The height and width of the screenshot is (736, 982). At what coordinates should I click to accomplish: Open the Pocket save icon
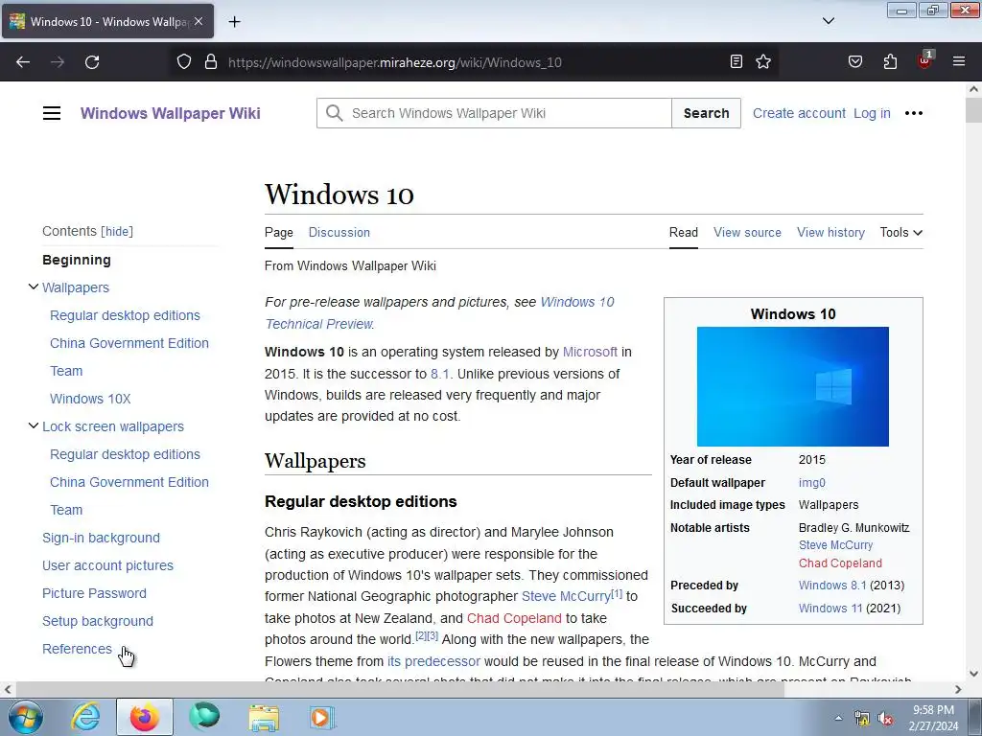pyautogui.click(x=855, y=61)
